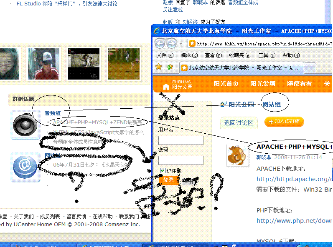The width and height of the screenshot is (333, 247).
Task: Toggle the 记住我 checkbox
Action: (x=163, y=171)
